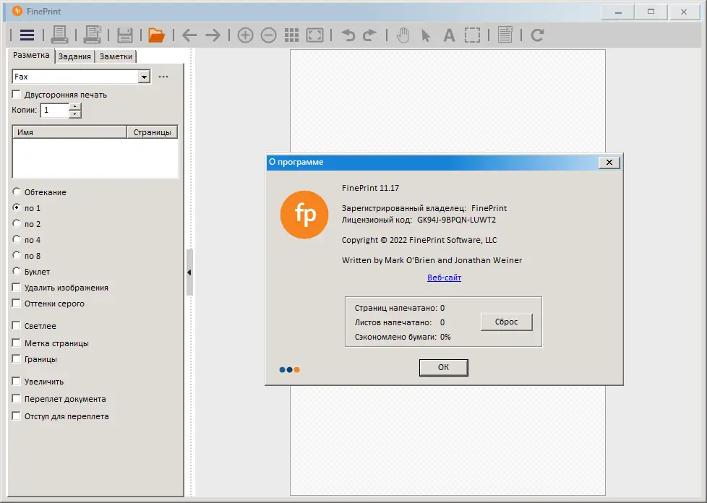Enable Двусторонняя печать checkbox
Viewport: 707px width, 503px height.
[16, 95]
